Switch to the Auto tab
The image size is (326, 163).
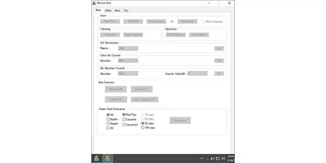click(x=117, y=10)
